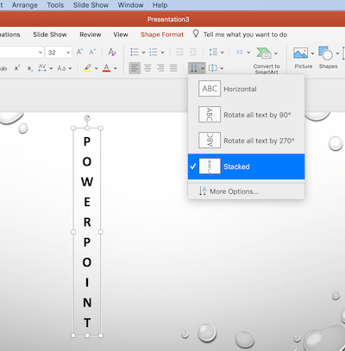Screen dimensions: 345x351
Task: Clear all text formatting icon
Action: [x=112, y=52]
